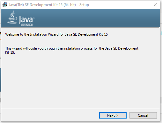This screenshot has height=123, width=162.
Task: Click the Java Oracle logo banner
Action: pos(81,18)
